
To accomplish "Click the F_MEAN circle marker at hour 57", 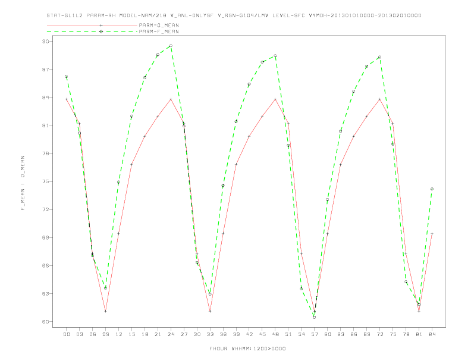I will pyautogui.click(x=315, y=317).
